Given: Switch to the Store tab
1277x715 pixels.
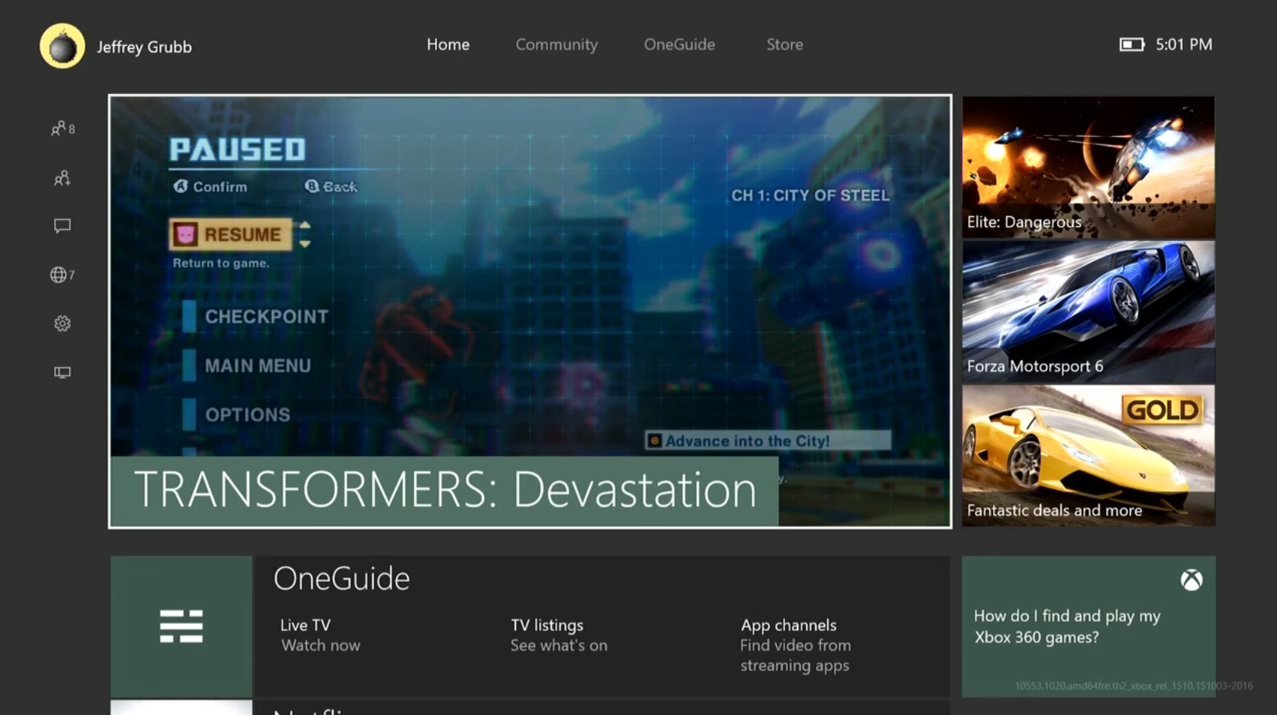Looking at the screenshot, I should click(784, 44).
